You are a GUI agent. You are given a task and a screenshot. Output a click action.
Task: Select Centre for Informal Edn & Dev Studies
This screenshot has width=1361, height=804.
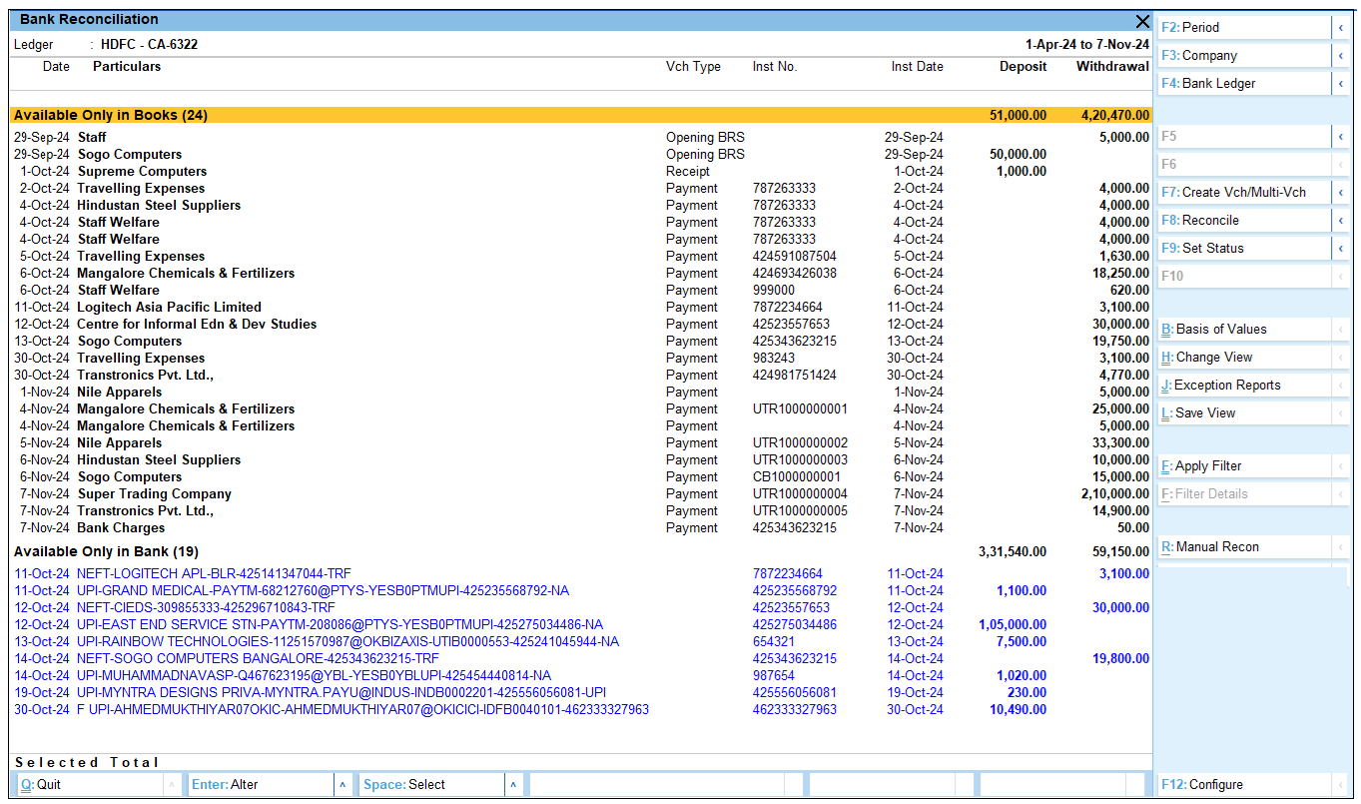pyautogui.click(x=580, y=325)
